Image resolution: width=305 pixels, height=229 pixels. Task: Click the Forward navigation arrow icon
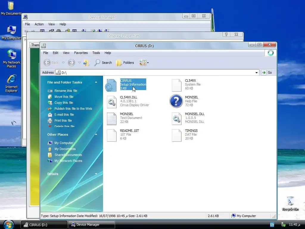tap(71, 63)
